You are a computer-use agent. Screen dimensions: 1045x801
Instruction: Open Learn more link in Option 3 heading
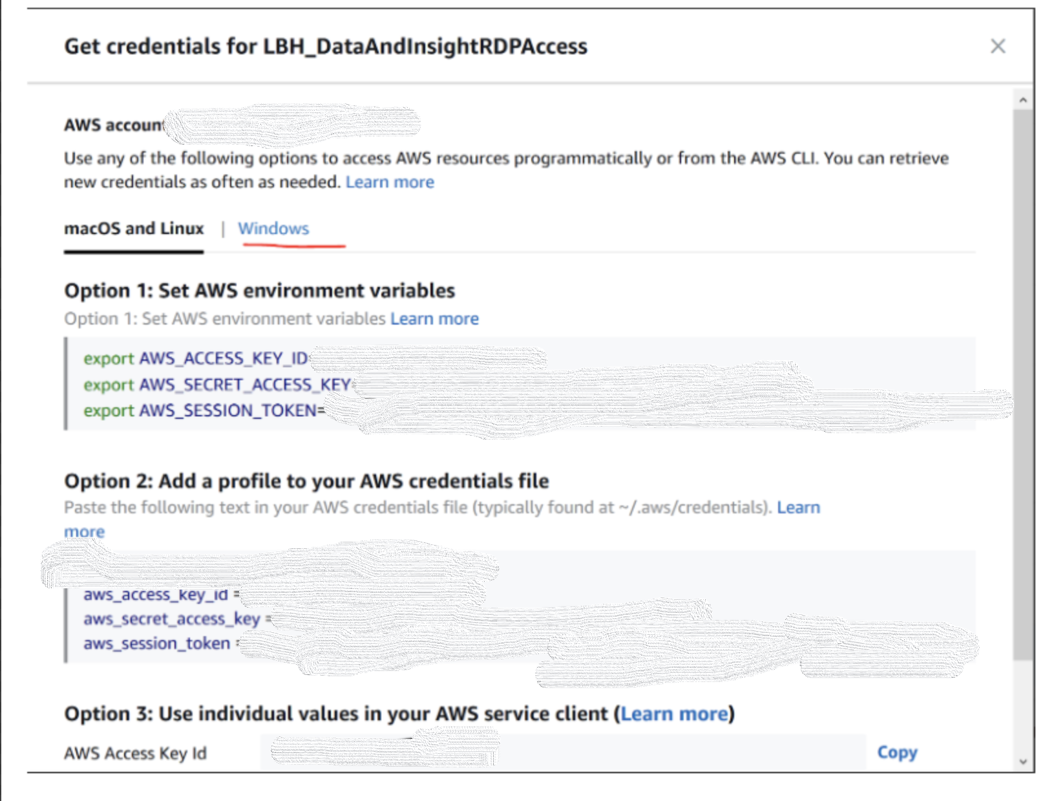click(674, 714)
